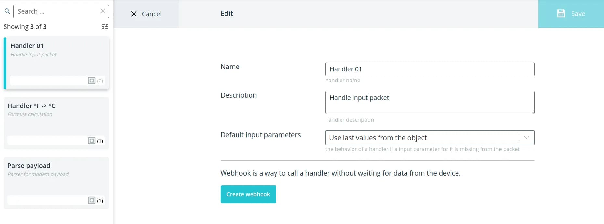Clear the search field with X icon
Viewport: 604px width, 224px height.
[x=103, y=11]
